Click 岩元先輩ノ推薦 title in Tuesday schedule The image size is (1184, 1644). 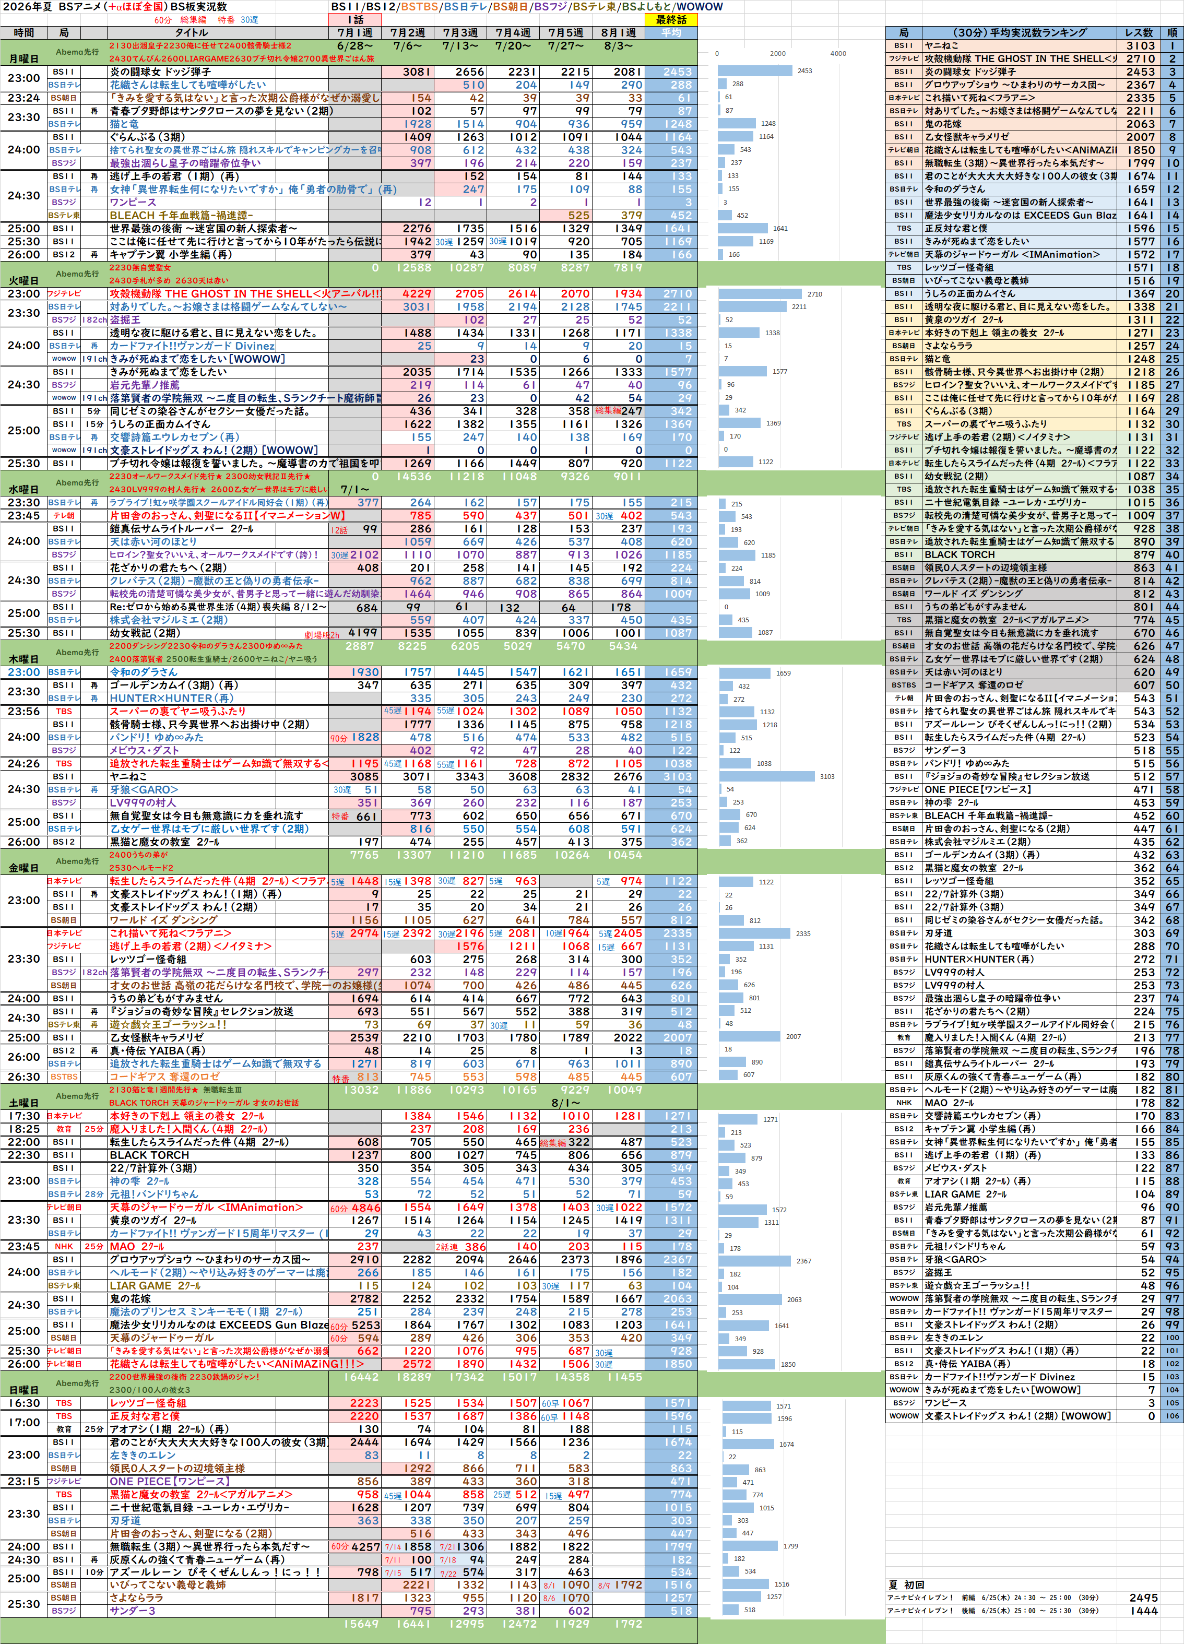tap(144, 385)
